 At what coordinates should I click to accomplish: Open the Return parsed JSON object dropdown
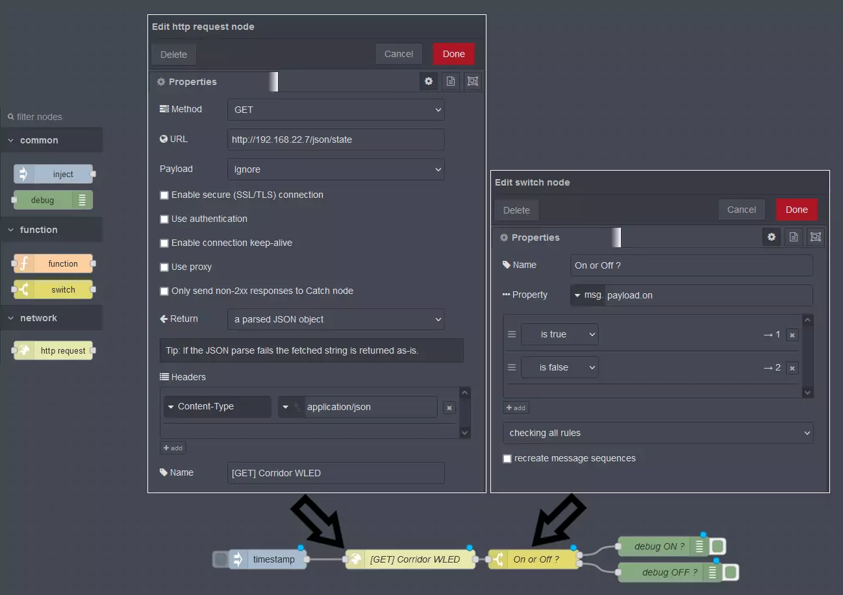click(x=336, y=319)
